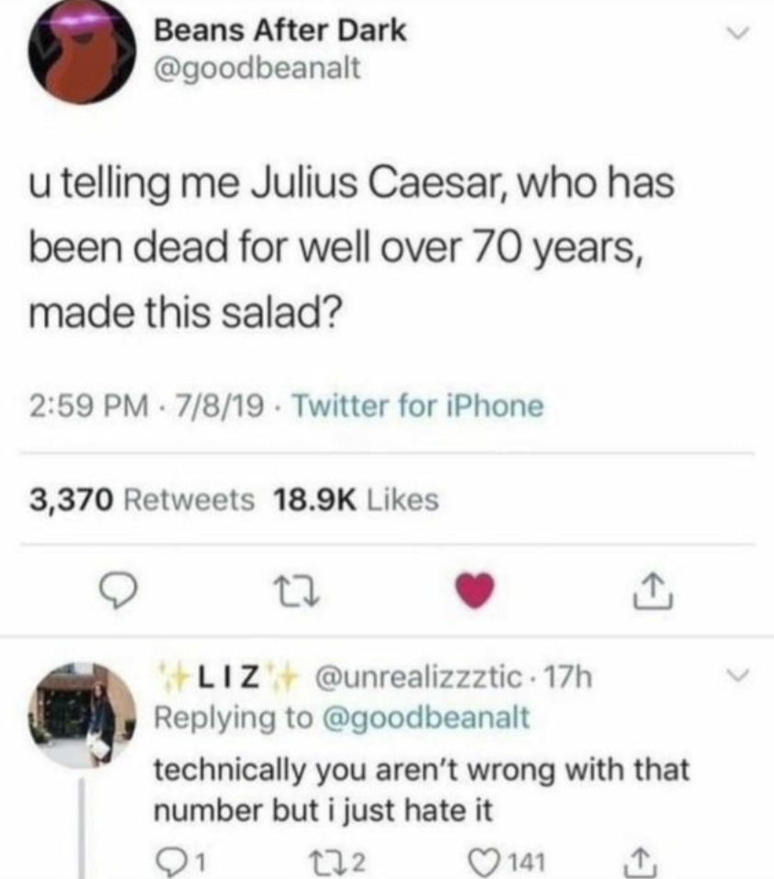Viewport: 774px width, 879px height.
Task: View the 3,370 Retweets list
Action: [x=142, y=499]
